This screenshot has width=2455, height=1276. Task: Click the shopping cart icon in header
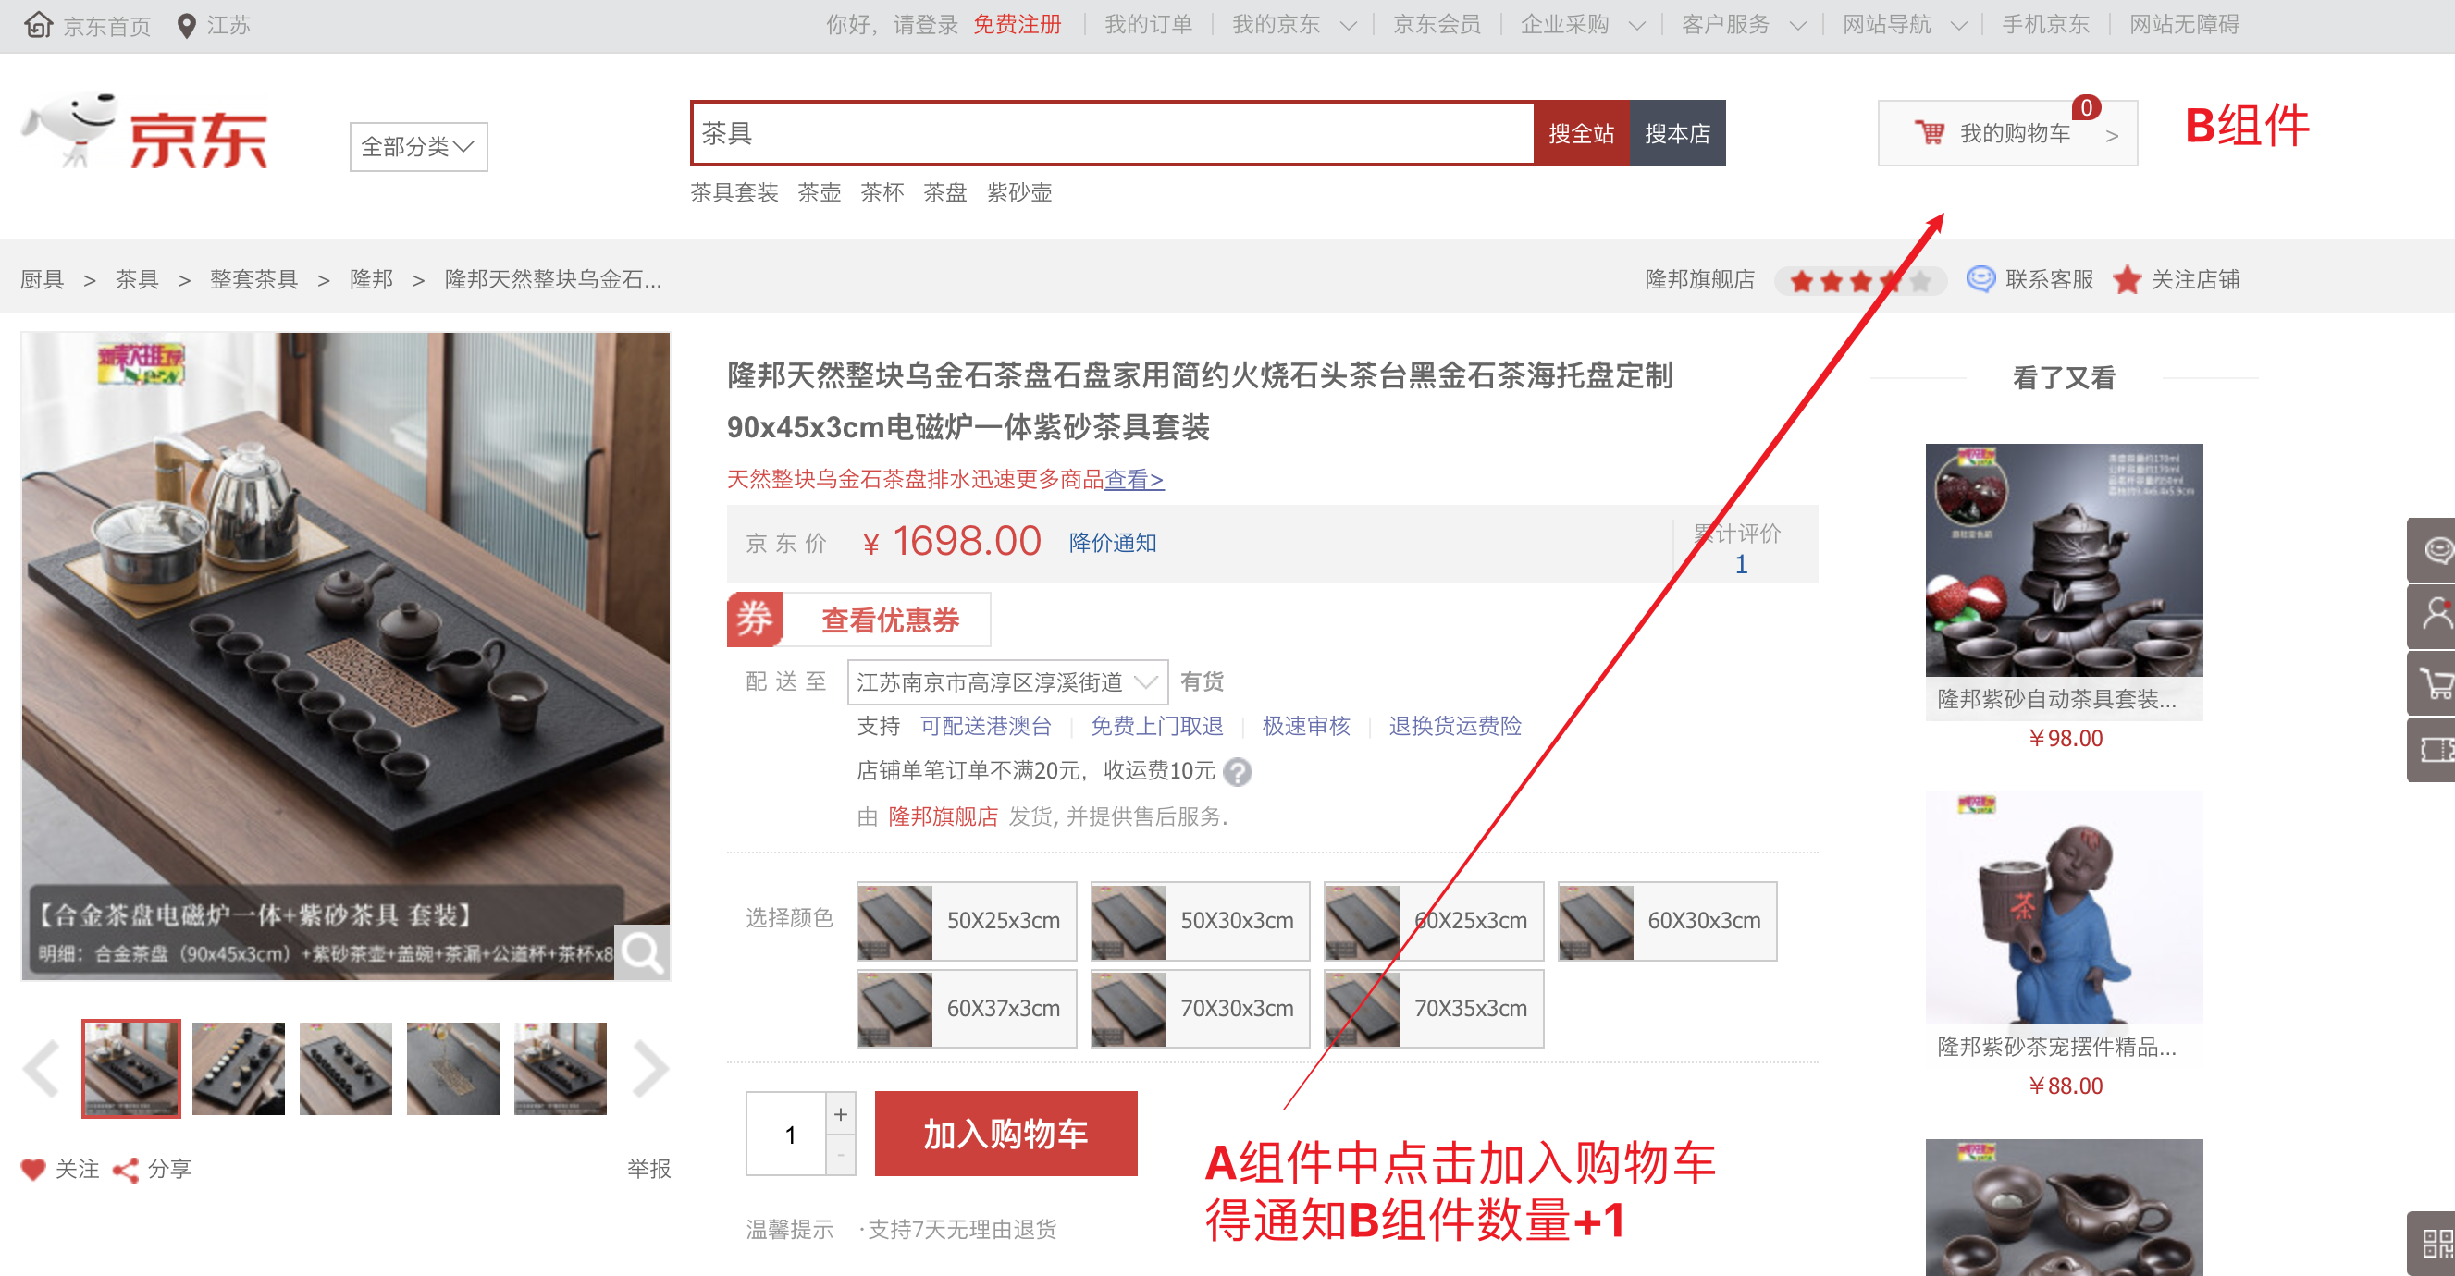tap(1929, 133)
